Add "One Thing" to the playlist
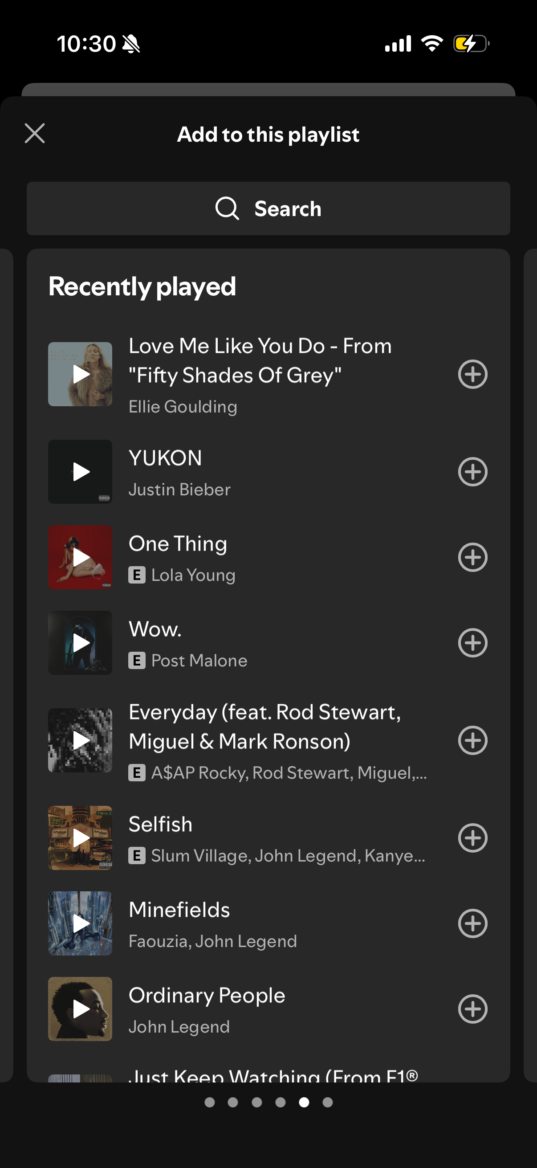The height and width of the screenshot is (1168, 537). [x=472, y=558]
